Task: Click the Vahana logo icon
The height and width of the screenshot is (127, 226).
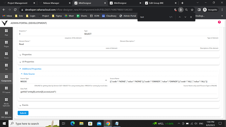Action: 5,23
